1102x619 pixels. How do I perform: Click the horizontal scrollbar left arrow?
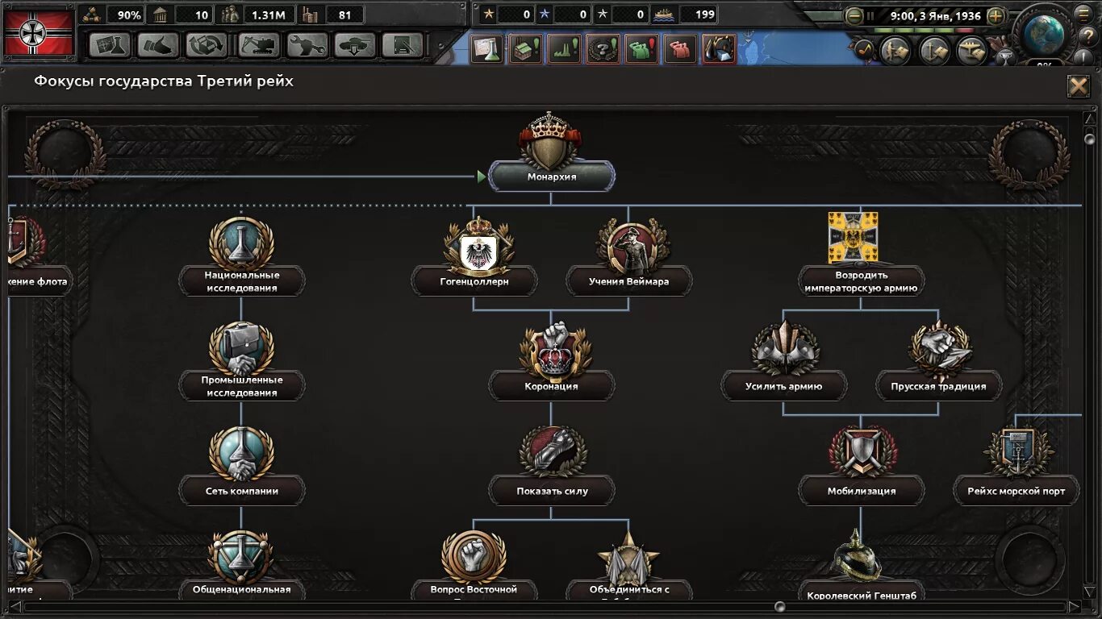(14, 606)
